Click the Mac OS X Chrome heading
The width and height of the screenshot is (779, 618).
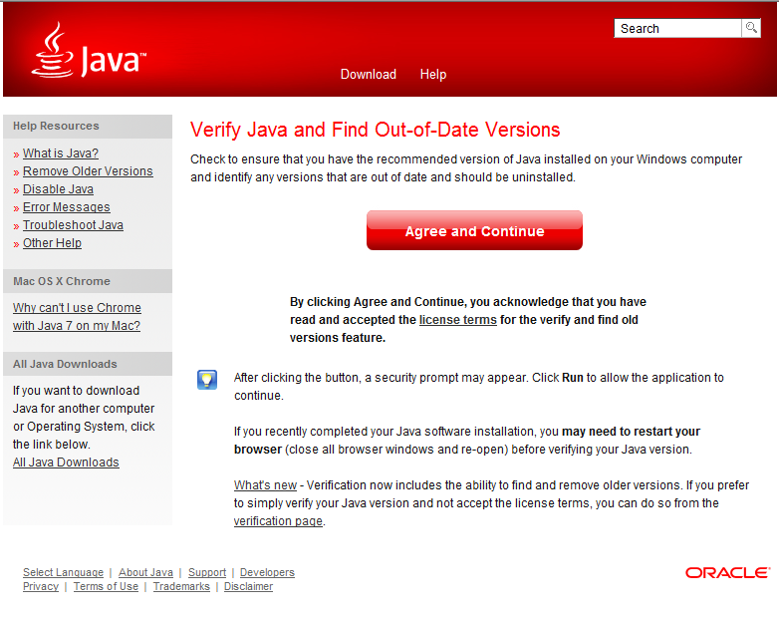(62, 281)
